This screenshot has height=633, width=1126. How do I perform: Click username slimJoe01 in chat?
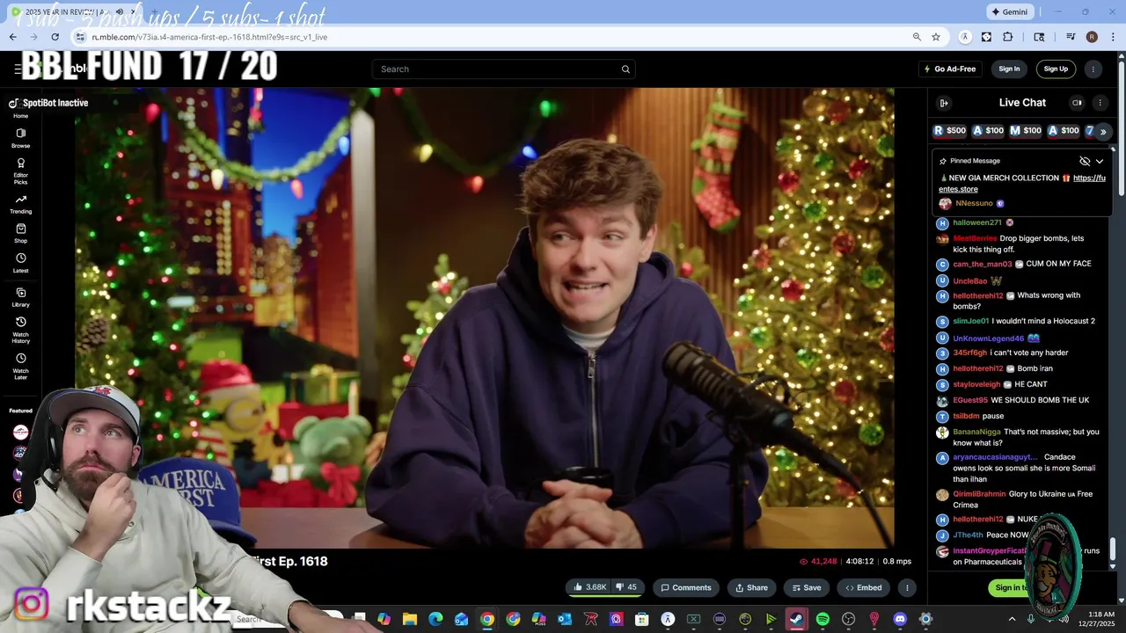971,321
